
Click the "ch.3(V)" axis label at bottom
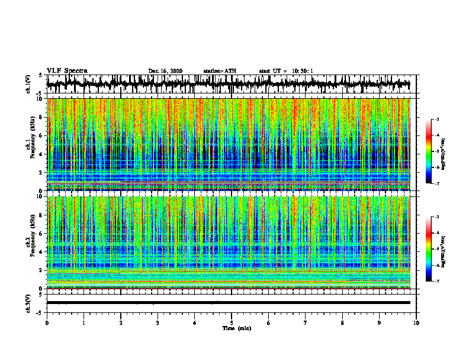click(29, 304)
